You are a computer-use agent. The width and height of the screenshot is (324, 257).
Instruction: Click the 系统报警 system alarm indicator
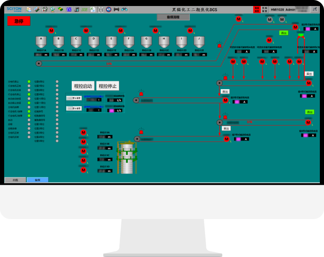click(x=264, y=9)
